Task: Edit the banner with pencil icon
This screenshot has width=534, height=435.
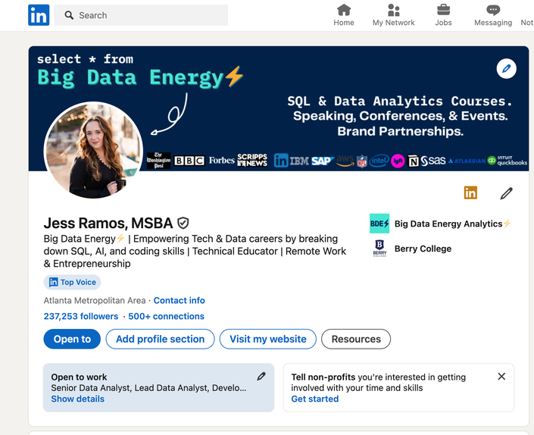Action: 507,69
